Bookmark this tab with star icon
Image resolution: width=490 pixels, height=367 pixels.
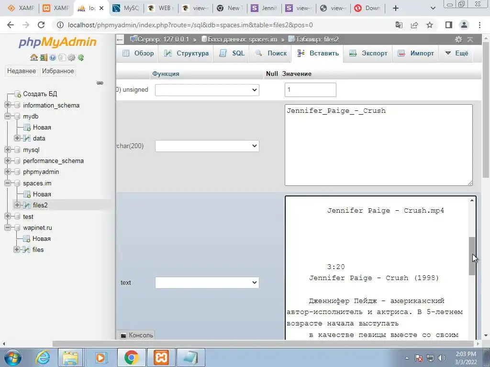pos(430,25)
